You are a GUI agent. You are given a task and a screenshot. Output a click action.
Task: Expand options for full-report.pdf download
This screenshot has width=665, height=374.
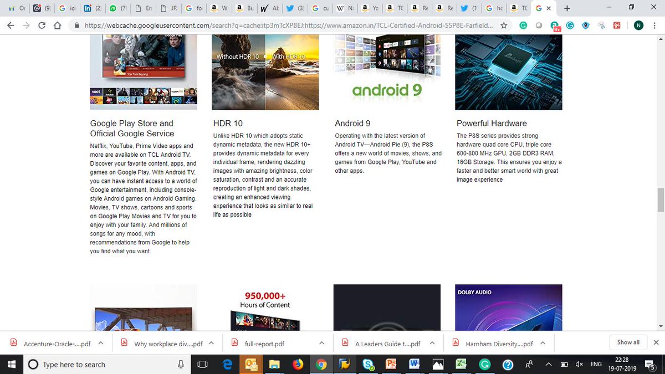tap(321, 343)
